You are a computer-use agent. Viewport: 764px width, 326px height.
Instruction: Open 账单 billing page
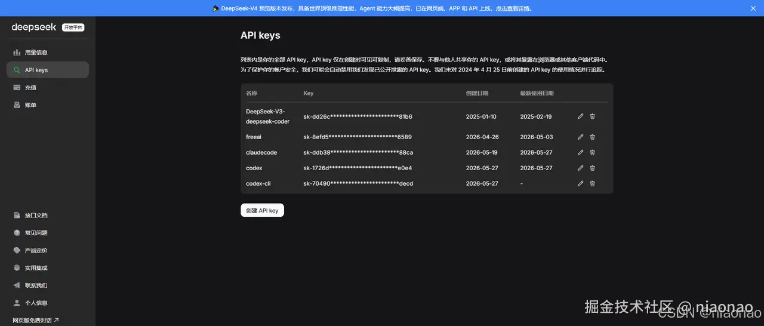point(48,105)
